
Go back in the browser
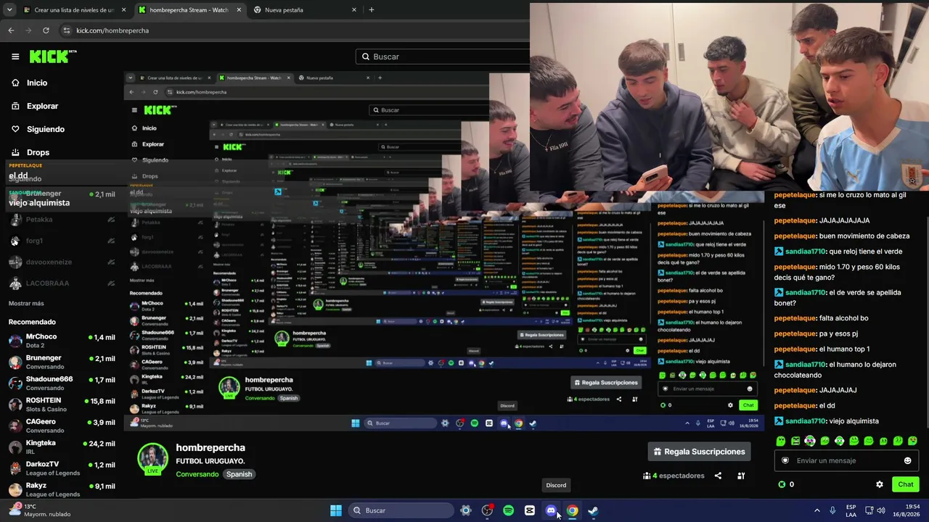point(11,30)
